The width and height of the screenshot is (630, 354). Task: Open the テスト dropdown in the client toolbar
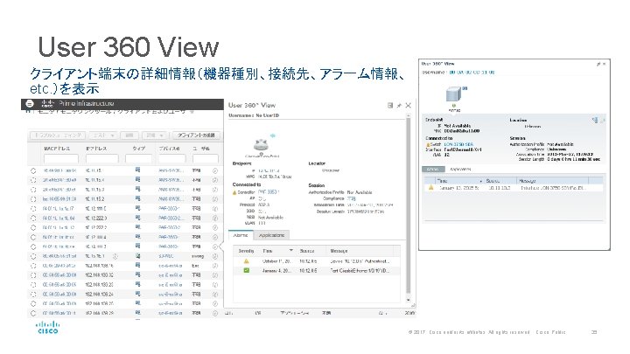pos(103,135)
